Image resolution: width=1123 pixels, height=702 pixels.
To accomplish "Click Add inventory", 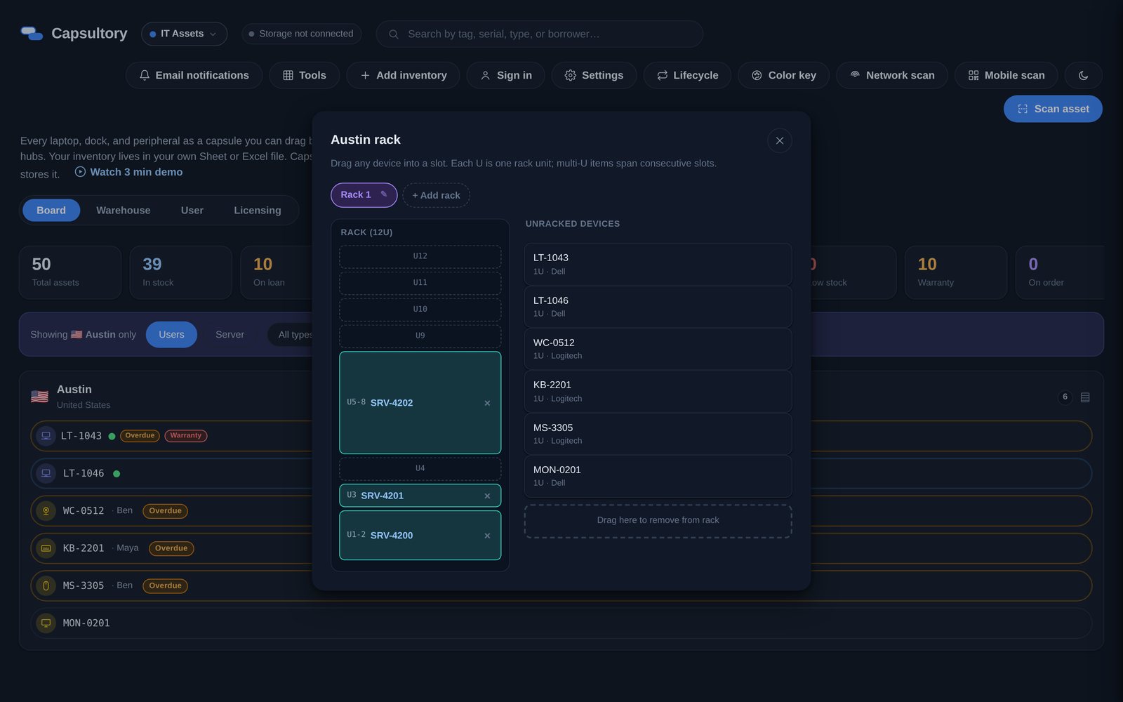I will click(403, 75).
